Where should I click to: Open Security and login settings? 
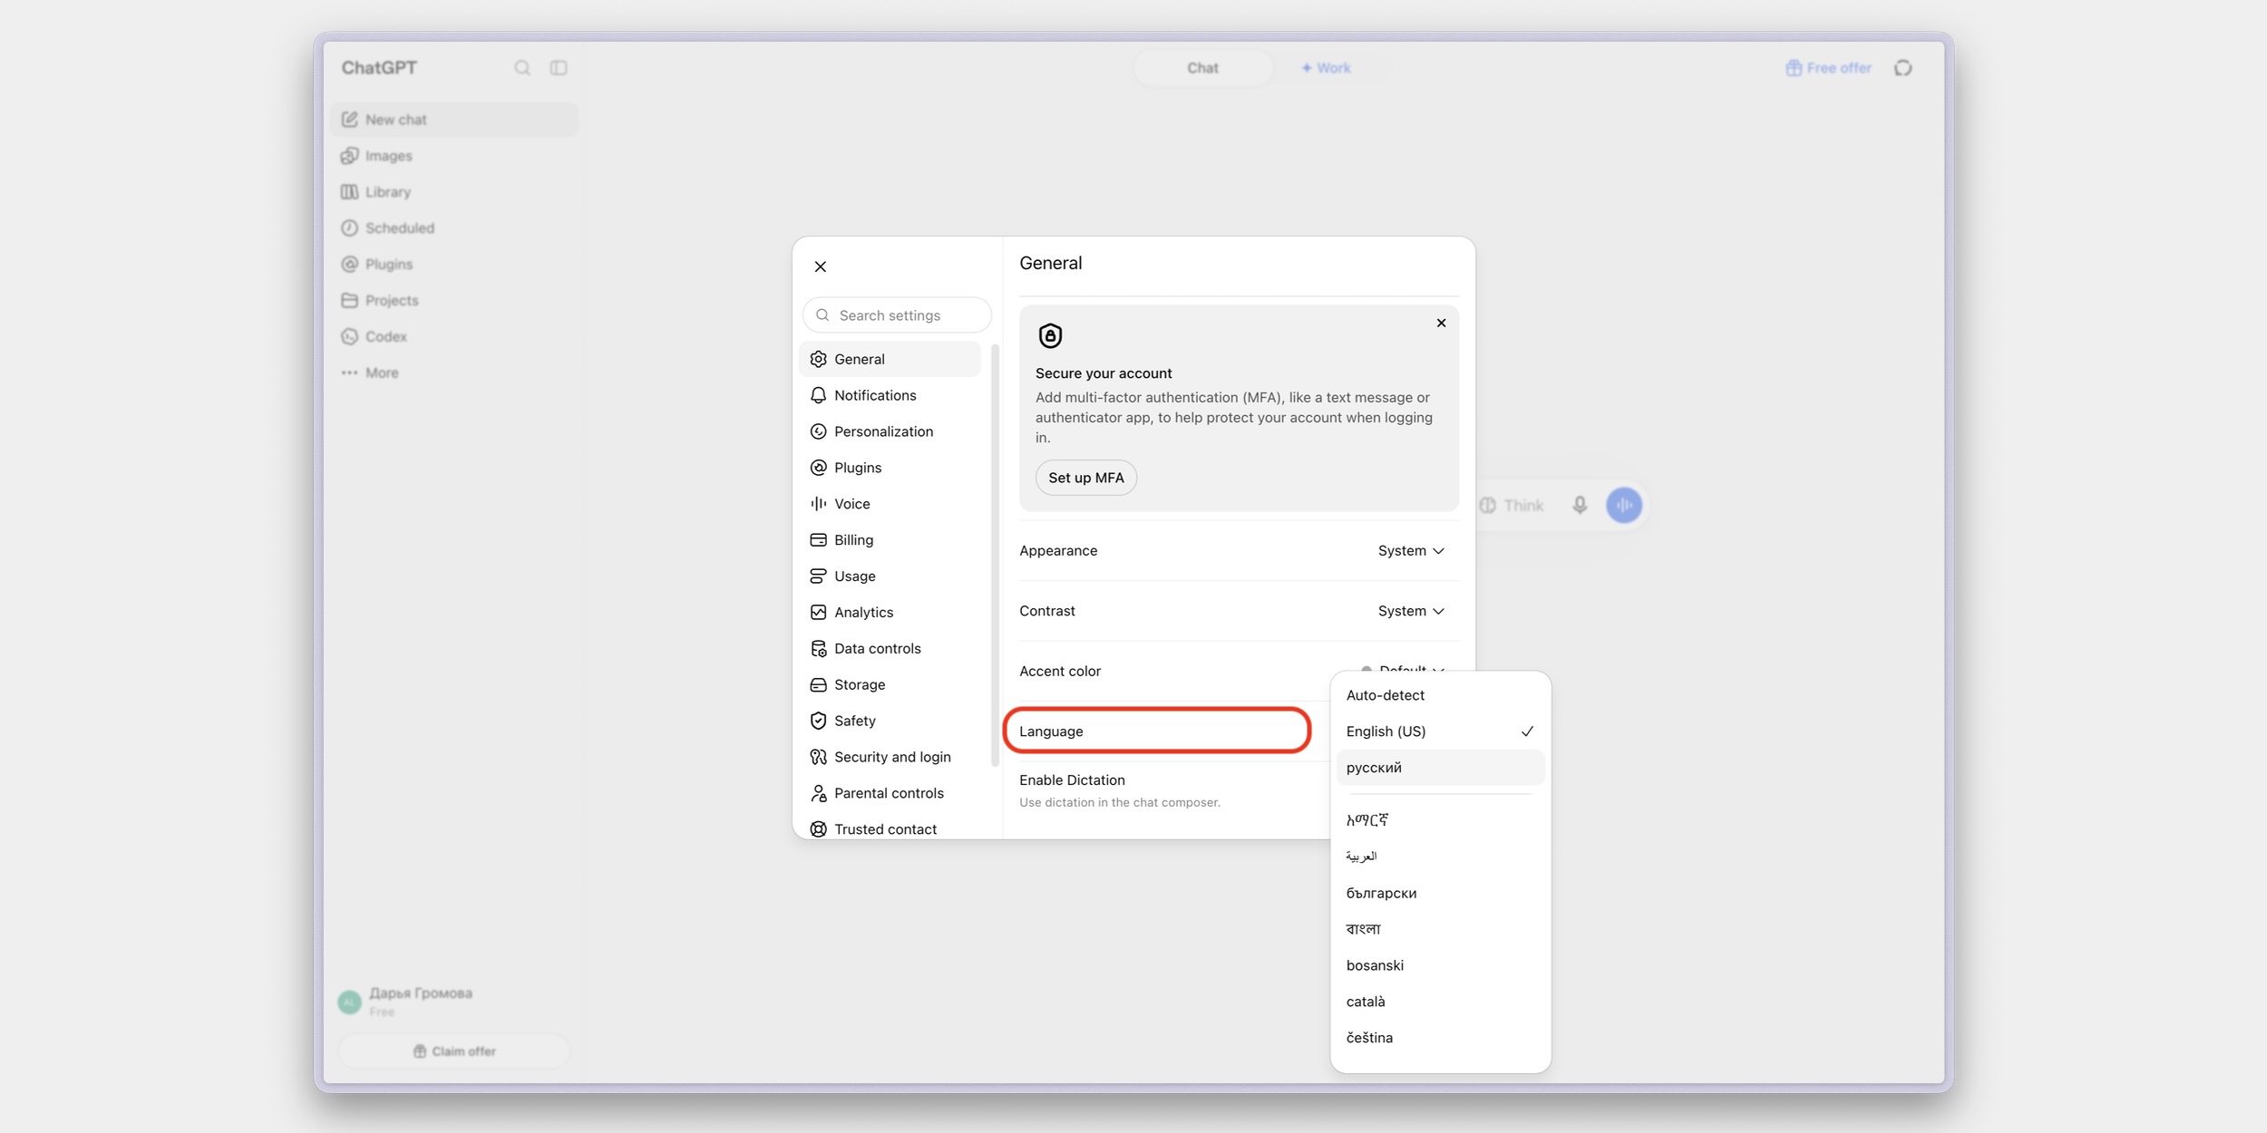(890, 757)
